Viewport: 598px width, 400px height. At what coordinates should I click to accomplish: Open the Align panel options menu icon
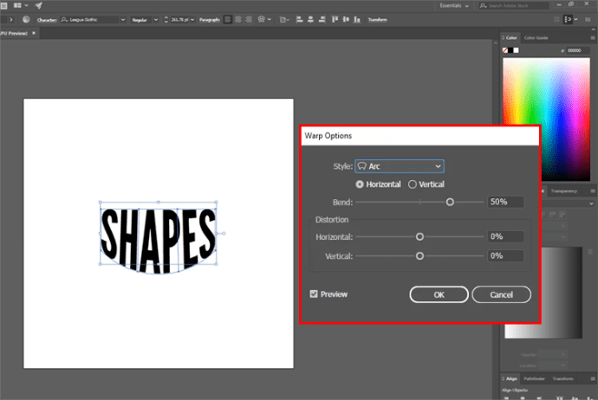(x=592, y=378)
